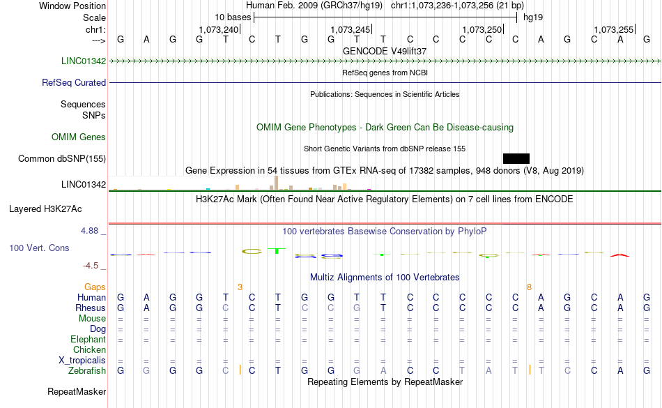The width and height of the screenshot is (662, 408).
Task: Click the 1,073,250 ruler position
Action: [482, 29]
